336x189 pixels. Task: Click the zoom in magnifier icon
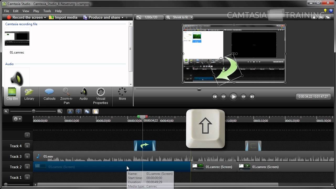pos(60,111)
